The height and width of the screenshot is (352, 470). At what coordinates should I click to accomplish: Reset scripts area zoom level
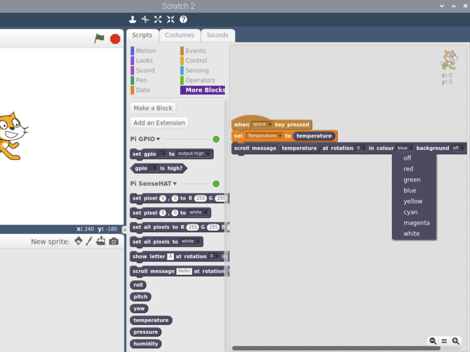pos(444,341)
